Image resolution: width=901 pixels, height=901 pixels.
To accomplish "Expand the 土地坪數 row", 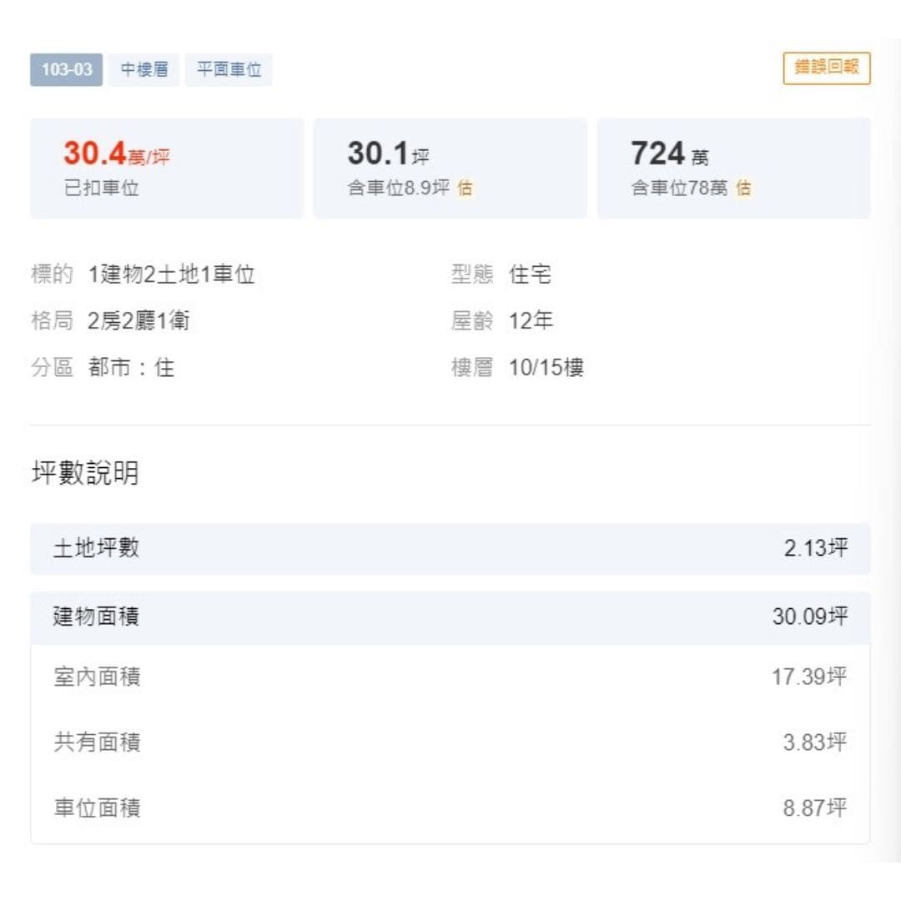I will 450,549.
